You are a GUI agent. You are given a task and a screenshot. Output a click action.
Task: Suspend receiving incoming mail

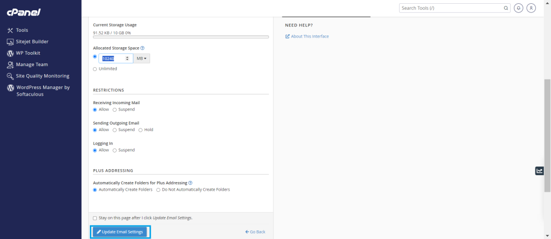coord(115,110)
